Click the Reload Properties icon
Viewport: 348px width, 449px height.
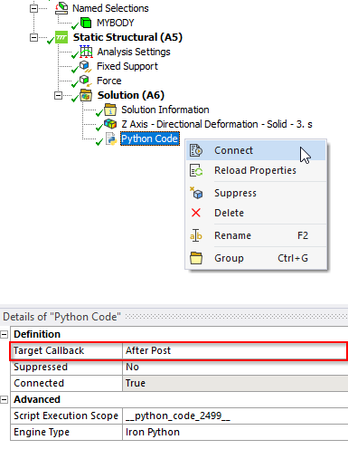coord(196,170)
